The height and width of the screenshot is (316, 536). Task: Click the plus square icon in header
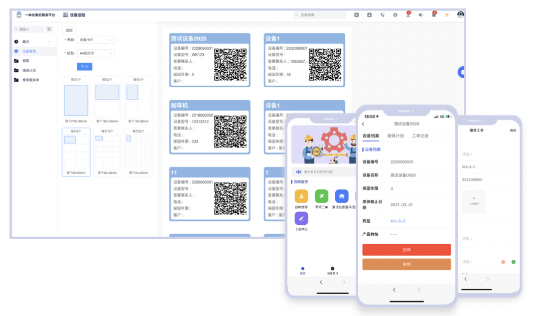(x=356, y=15)
